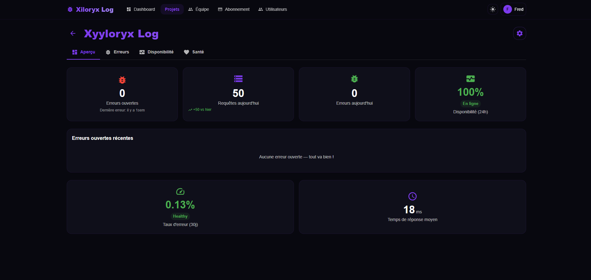This screenshot has height=280, width=591.
Task: Select the Projets menu item
Action: 172,9
